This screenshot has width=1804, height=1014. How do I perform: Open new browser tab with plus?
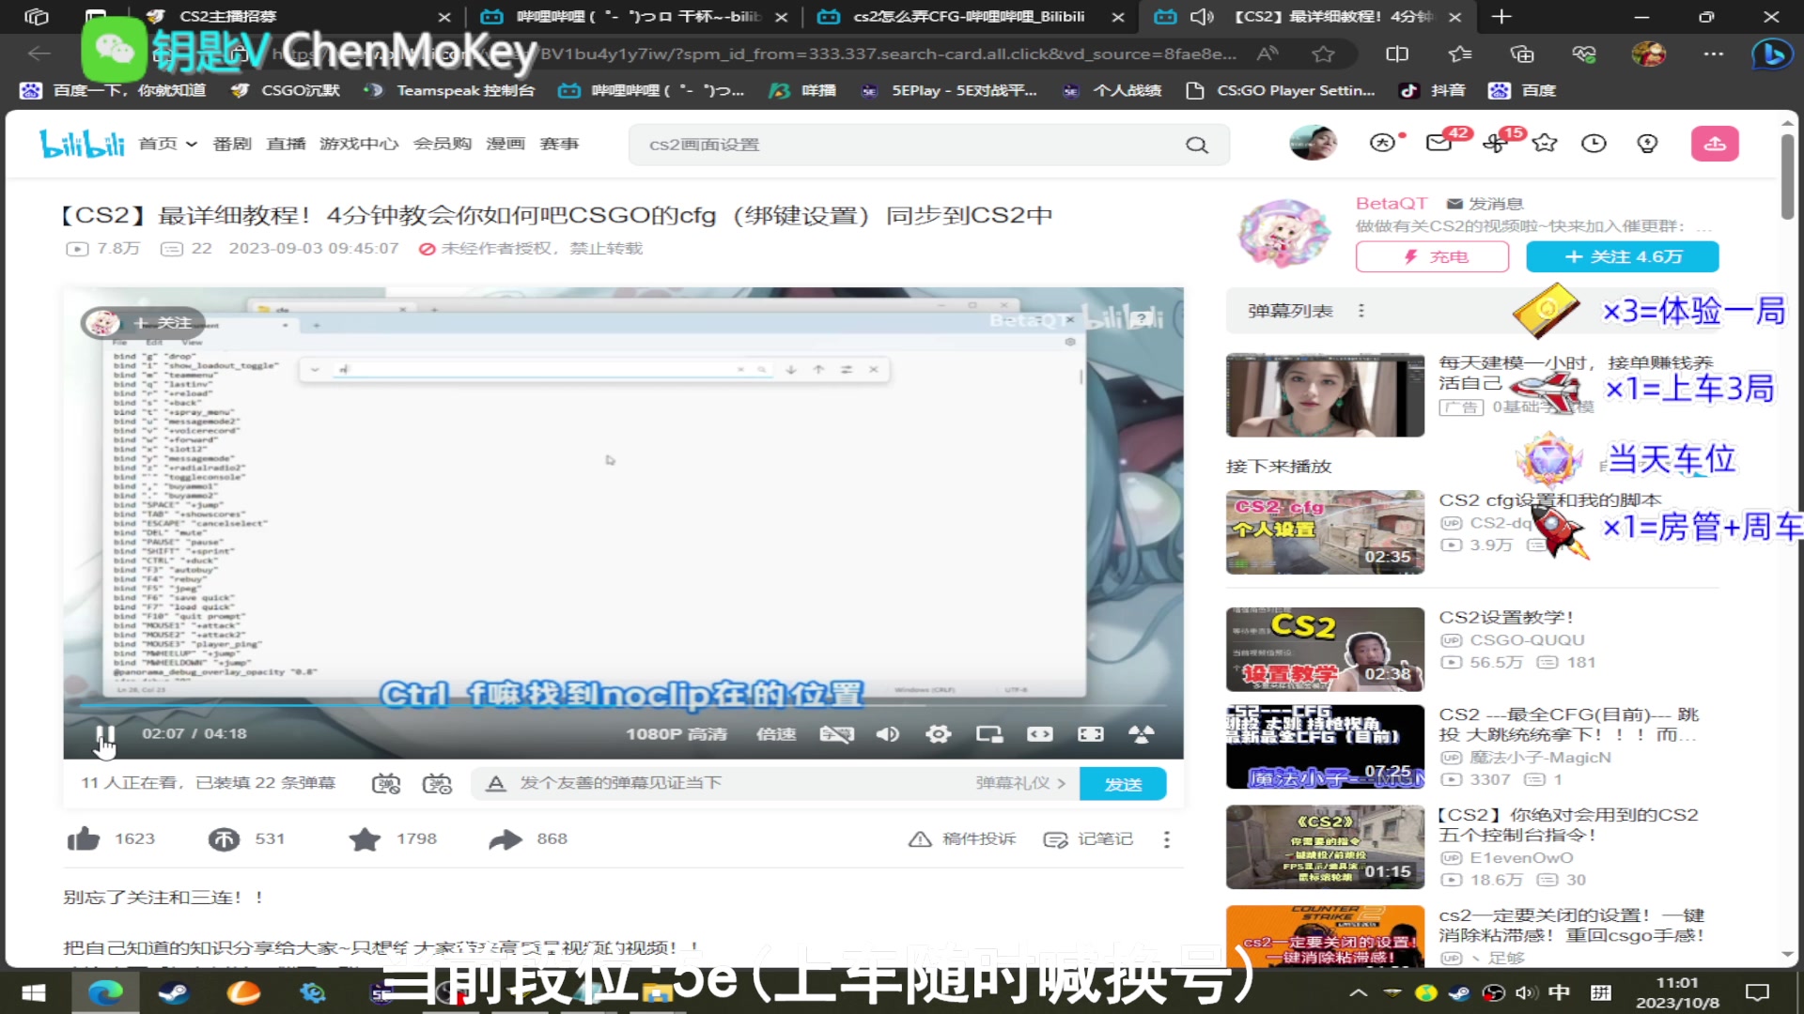point(1501,17)
